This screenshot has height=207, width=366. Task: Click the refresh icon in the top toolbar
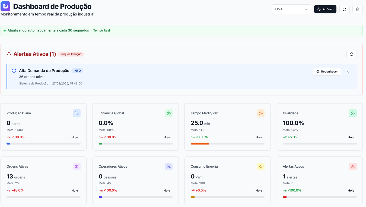tap(344, 9)
